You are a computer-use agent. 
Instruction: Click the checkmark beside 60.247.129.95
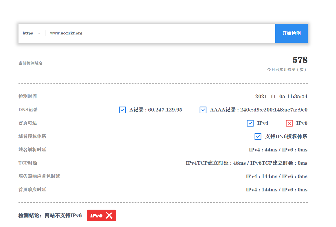(x=122, y=110)
